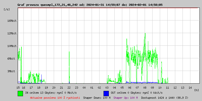Viewport: 202px width, 101px height.
Task: Click hour 18 on the time axis
Action: [39, 88]
